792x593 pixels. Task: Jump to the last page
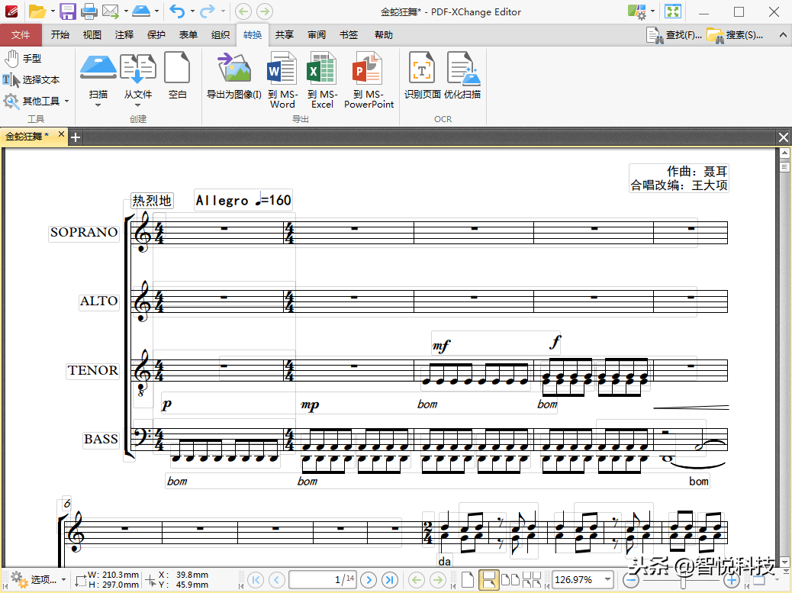click(389, 580)
